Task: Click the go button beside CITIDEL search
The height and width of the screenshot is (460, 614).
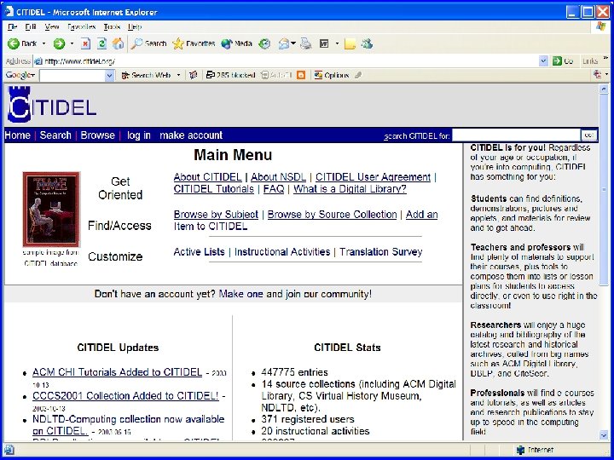Action: point(588,135)
